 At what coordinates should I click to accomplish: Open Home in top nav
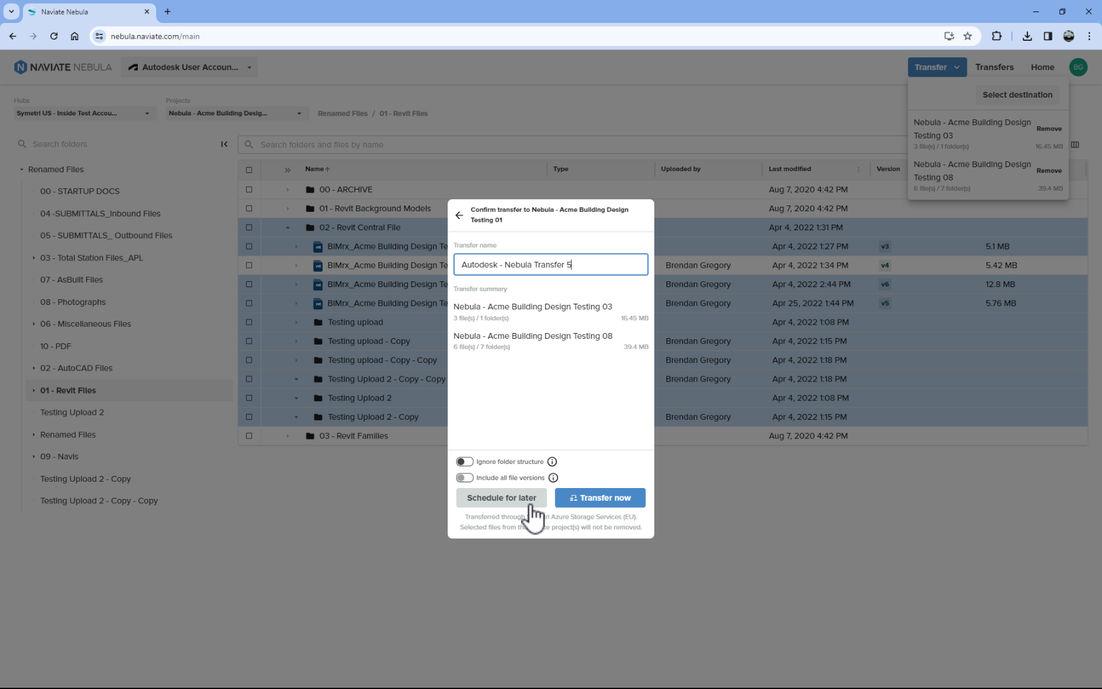point(1043,67)
